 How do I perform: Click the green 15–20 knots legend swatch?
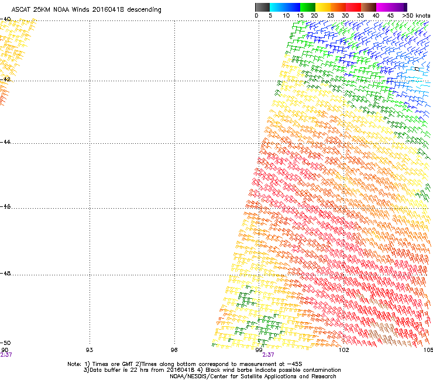click(x=308, y=7)
